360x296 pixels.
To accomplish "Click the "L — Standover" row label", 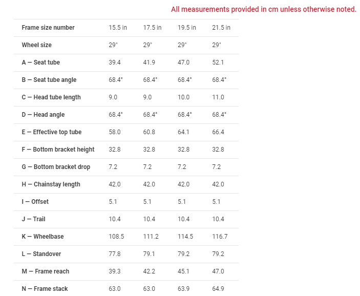I will (x=42, y=254).
